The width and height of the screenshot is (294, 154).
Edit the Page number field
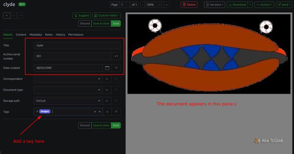tap(125, 5)
